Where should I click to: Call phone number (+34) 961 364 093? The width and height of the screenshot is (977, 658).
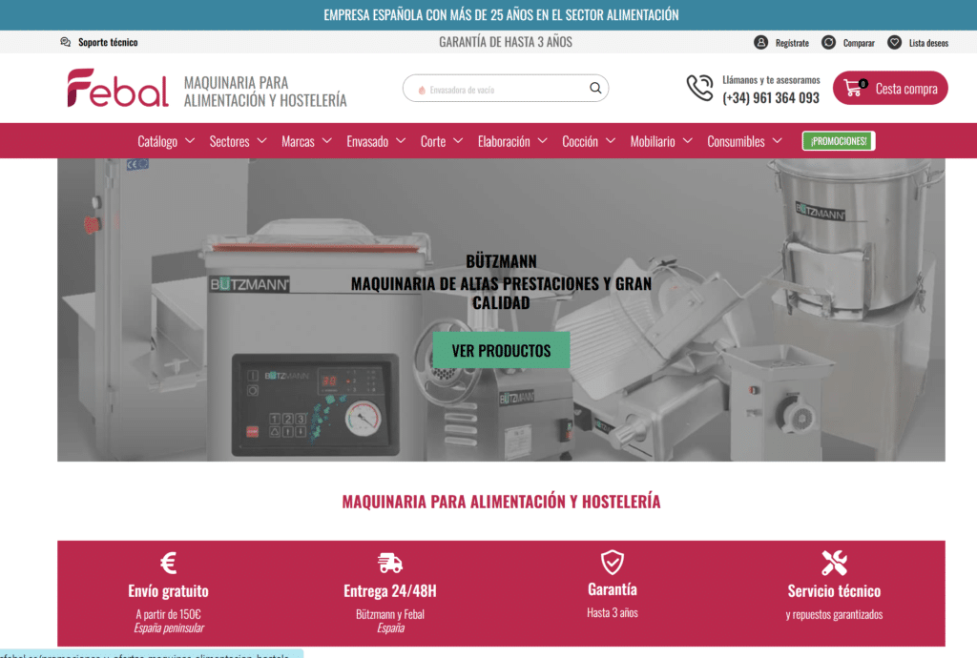pos(771,97)
